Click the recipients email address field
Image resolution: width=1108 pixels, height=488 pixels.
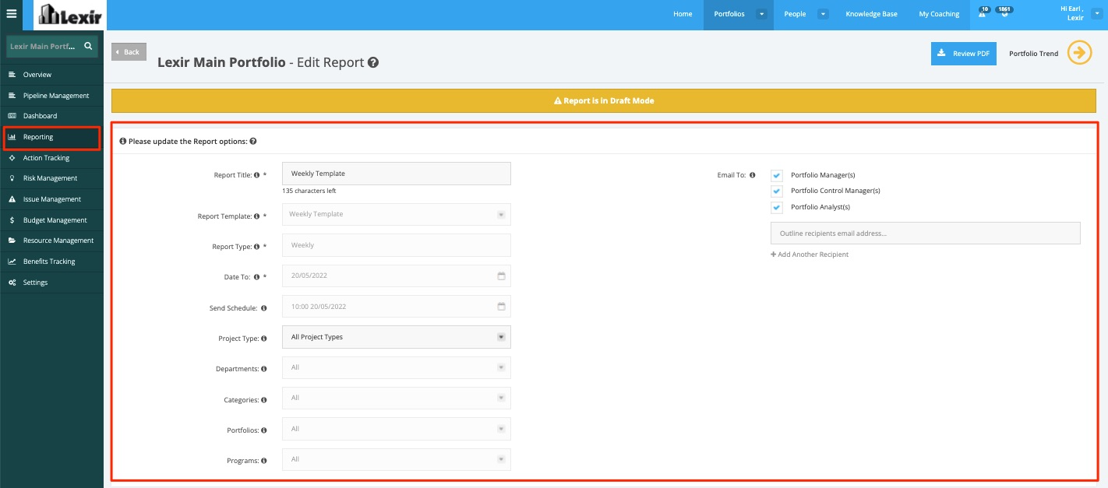click(x=926, y=233)
